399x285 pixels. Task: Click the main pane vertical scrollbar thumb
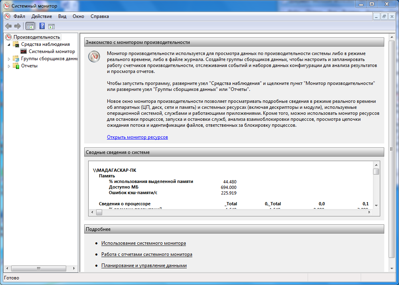392,149
